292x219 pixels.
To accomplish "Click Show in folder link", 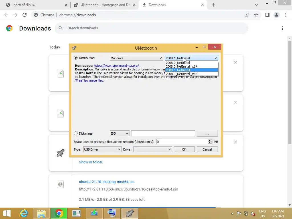I will point(91,162).
